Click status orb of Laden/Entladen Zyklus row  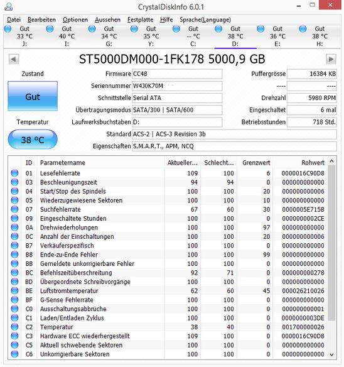point(14,318)
